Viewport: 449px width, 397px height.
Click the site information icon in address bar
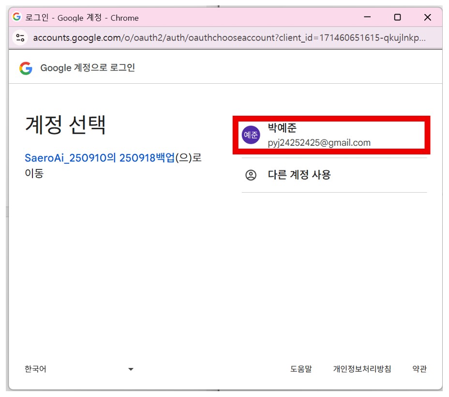pyautogui.click(x=20, y=38)
